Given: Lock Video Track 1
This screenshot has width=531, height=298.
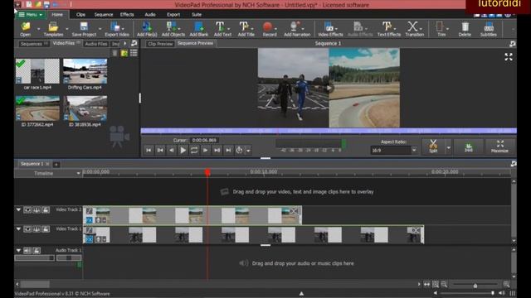Looking at the screenshot, I should (x=46, y=229).
